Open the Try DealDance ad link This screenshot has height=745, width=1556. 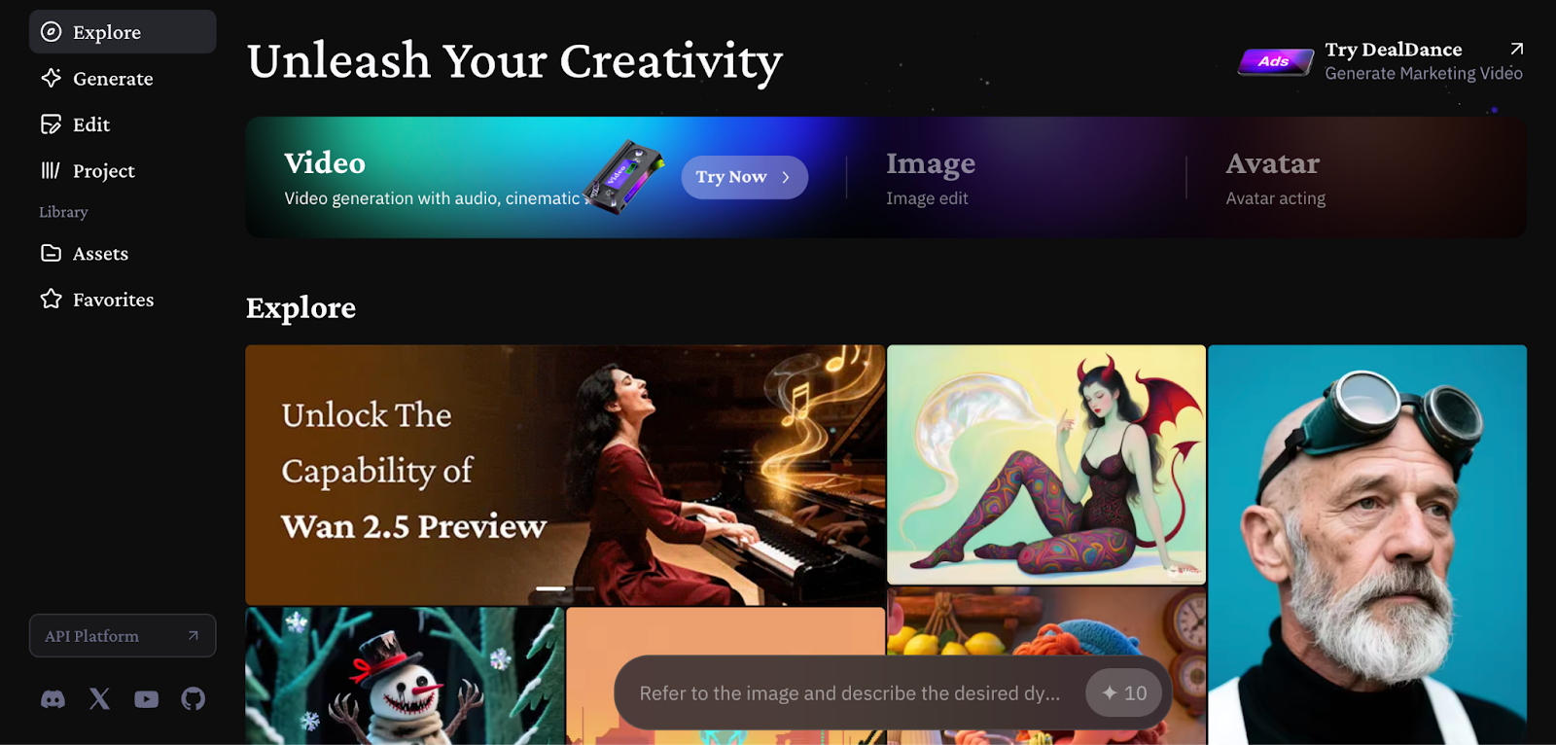[1381, 61]
